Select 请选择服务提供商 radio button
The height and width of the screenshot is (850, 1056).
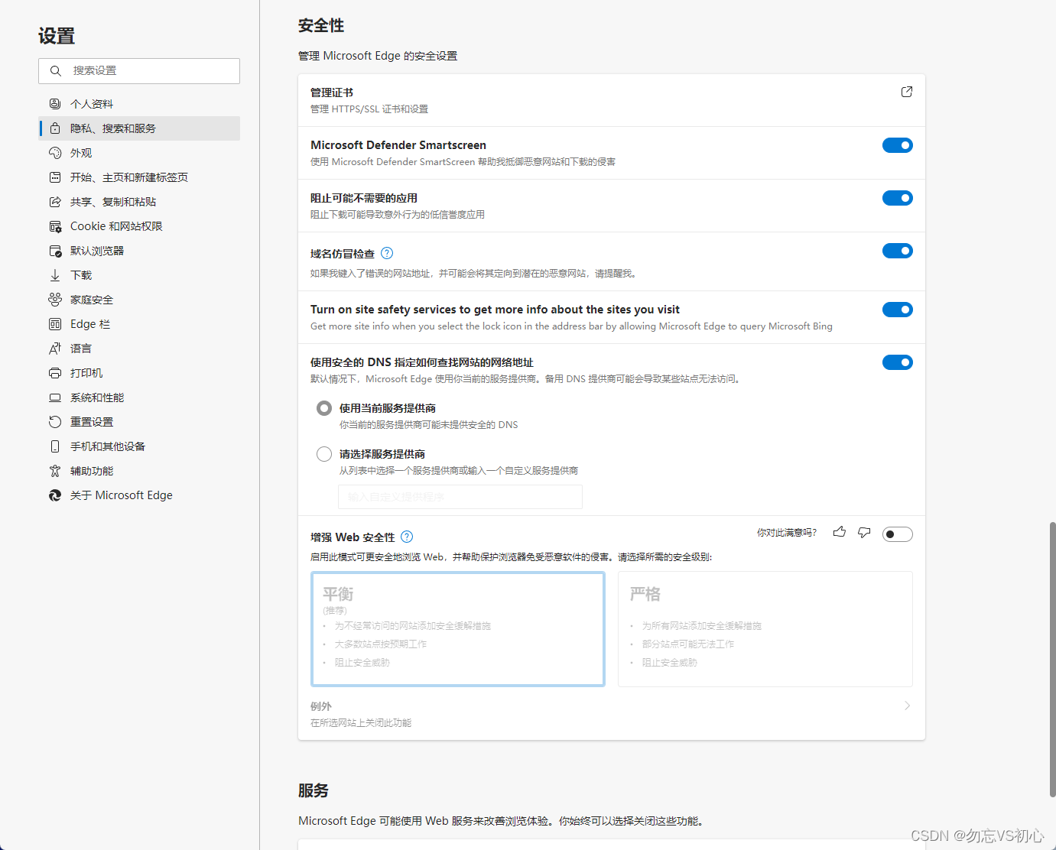coord(324,454)
